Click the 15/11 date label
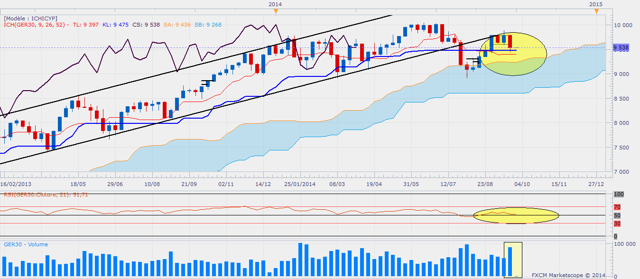The height and width of the screenshot is (279, 640). [559, 183]
